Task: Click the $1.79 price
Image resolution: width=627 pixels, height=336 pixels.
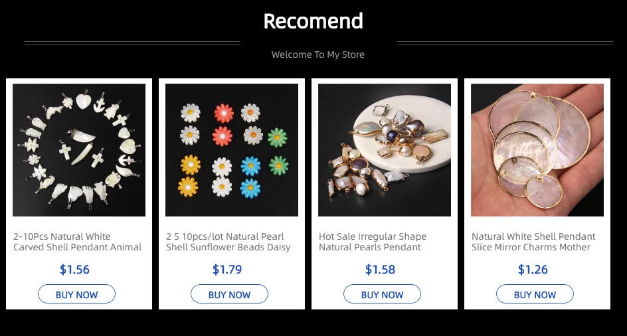Action: (x=227, y=270)
